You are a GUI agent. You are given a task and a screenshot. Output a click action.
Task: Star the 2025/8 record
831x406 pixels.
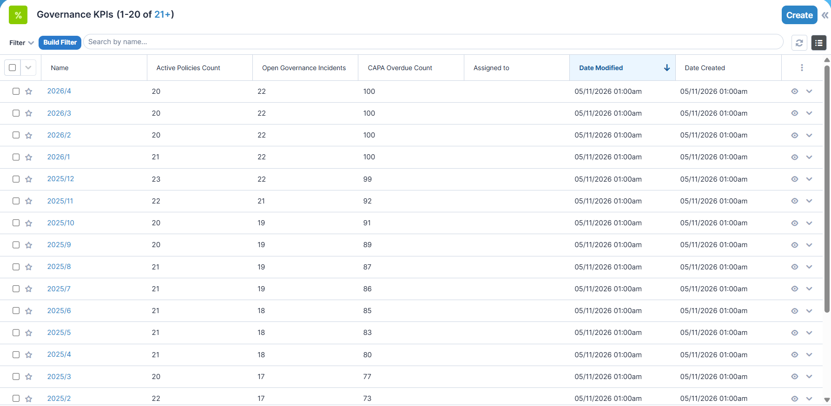tap(29, 267)
